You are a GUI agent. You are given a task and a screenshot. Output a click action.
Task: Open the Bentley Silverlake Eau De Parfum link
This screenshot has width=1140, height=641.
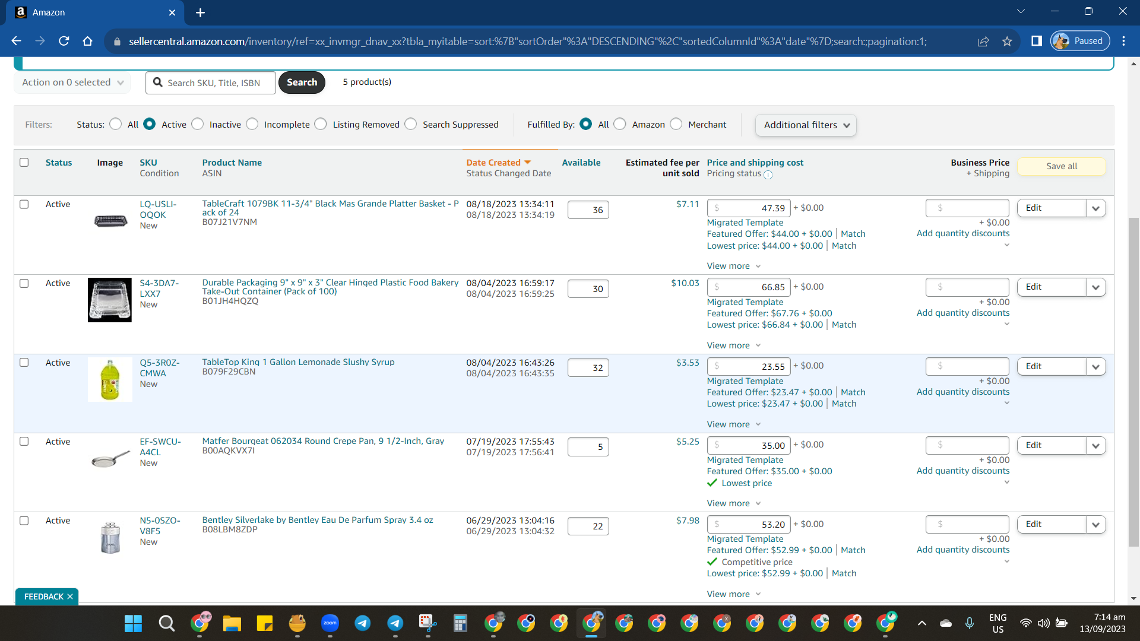click(318, 520)
